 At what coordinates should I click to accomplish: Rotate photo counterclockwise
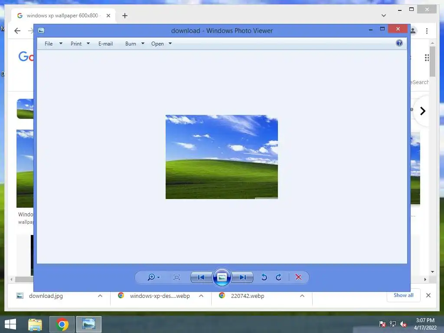click(264, 277)
